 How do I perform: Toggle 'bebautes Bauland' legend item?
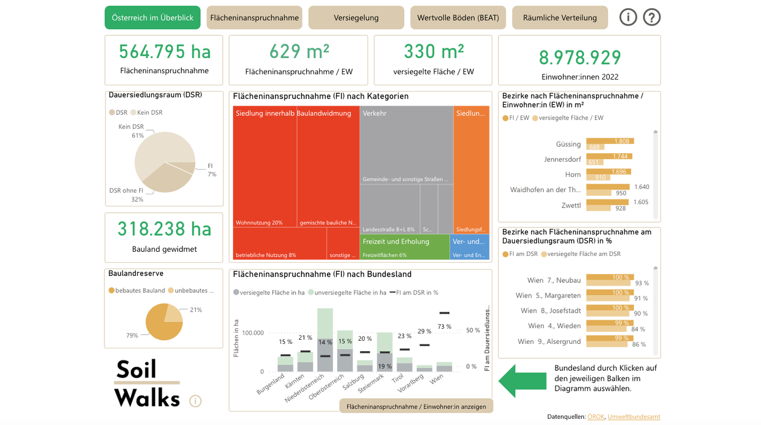pyautogui.click(x=136, y=290)
